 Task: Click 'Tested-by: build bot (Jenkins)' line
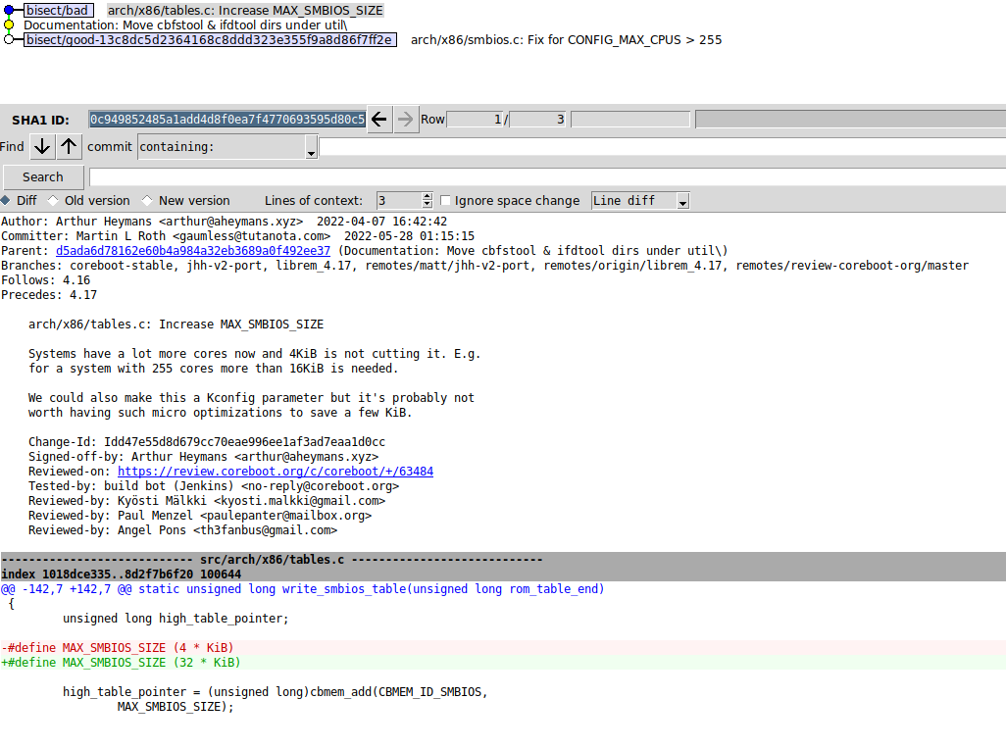click(x=214, y=486)
